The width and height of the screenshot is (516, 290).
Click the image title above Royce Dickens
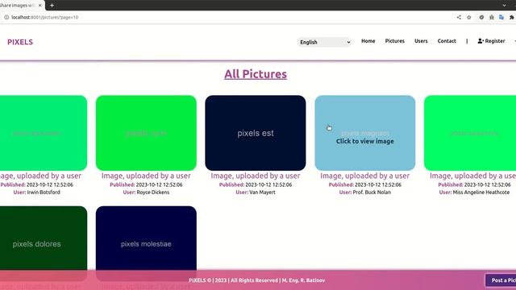(146, 176)
